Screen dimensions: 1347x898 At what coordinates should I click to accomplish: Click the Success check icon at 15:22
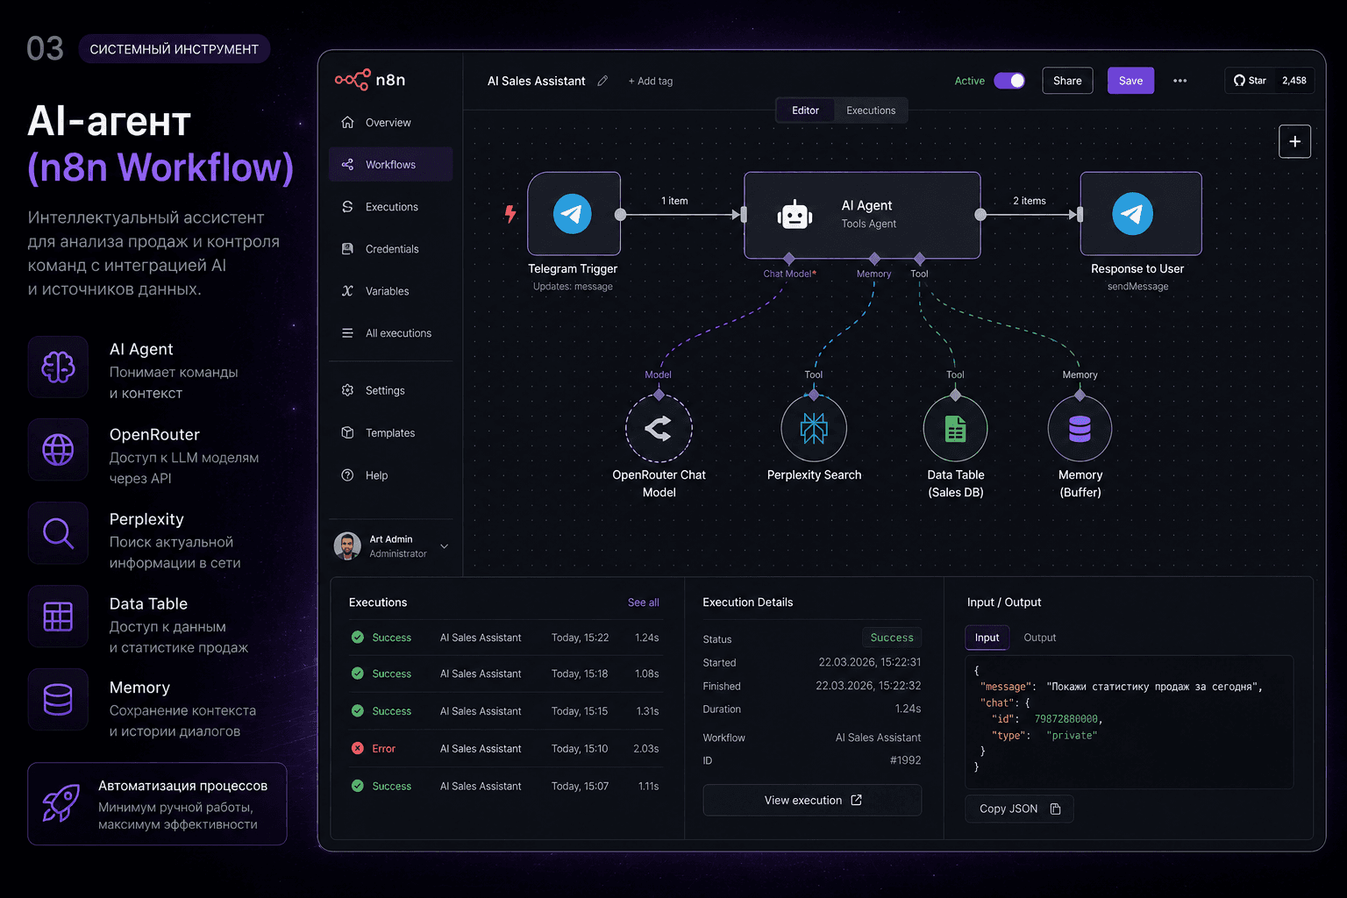coord(358,638)
